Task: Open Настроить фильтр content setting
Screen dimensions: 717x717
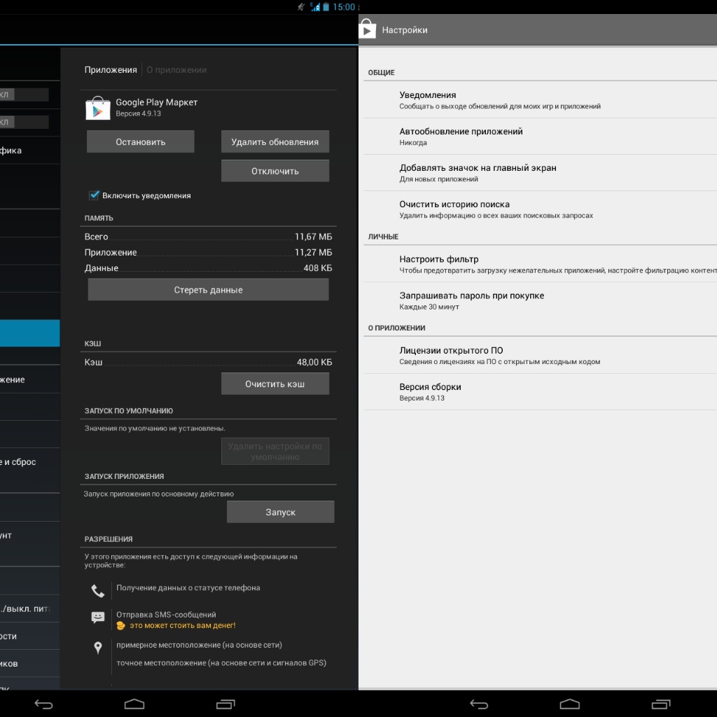Action: (439, 264)
